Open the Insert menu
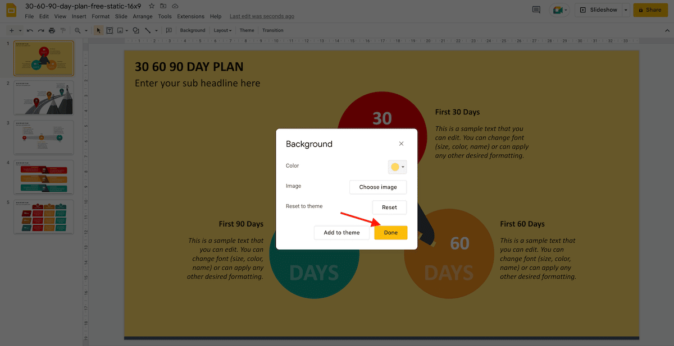 (x=79, y=16)
